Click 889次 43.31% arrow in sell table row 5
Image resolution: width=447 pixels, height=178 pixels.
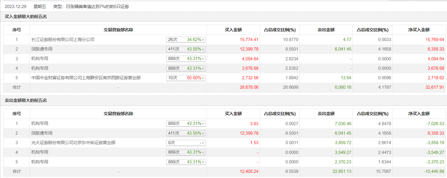pos(203,162)
